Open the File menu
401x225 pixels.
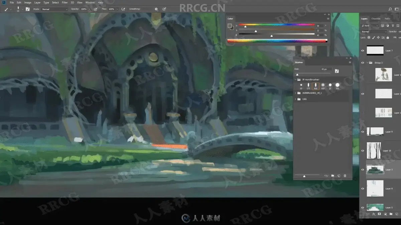tap(12, 2)
